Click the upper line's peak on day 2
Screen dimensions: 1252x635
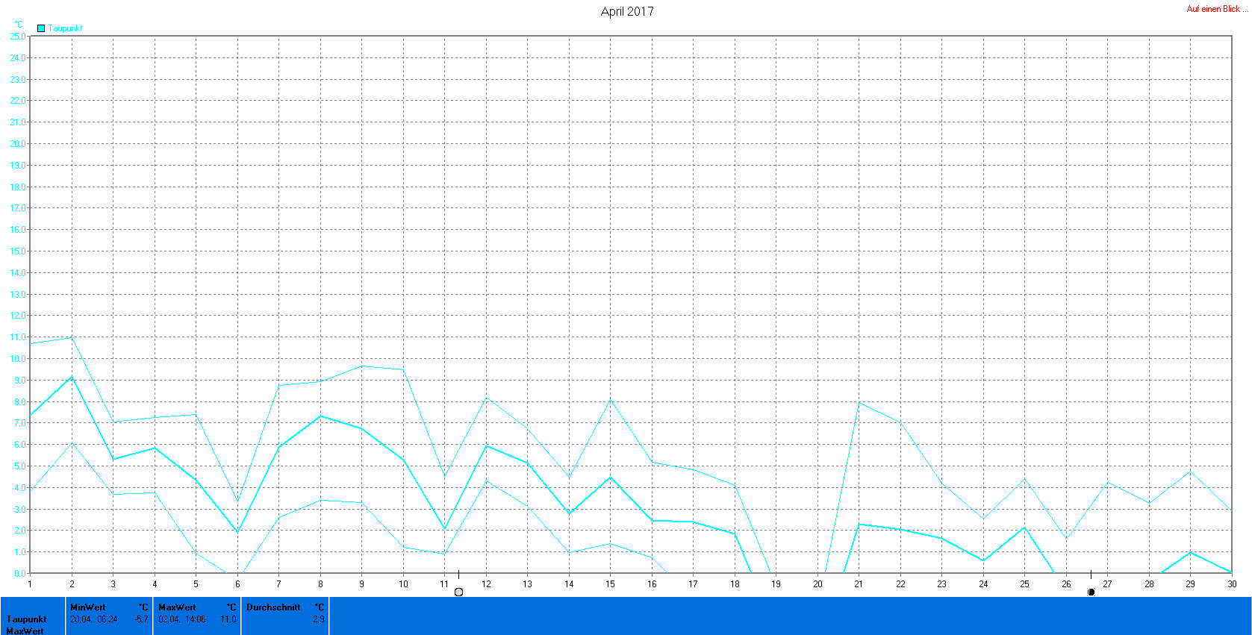pyautogui.click(x=72, y=337)
